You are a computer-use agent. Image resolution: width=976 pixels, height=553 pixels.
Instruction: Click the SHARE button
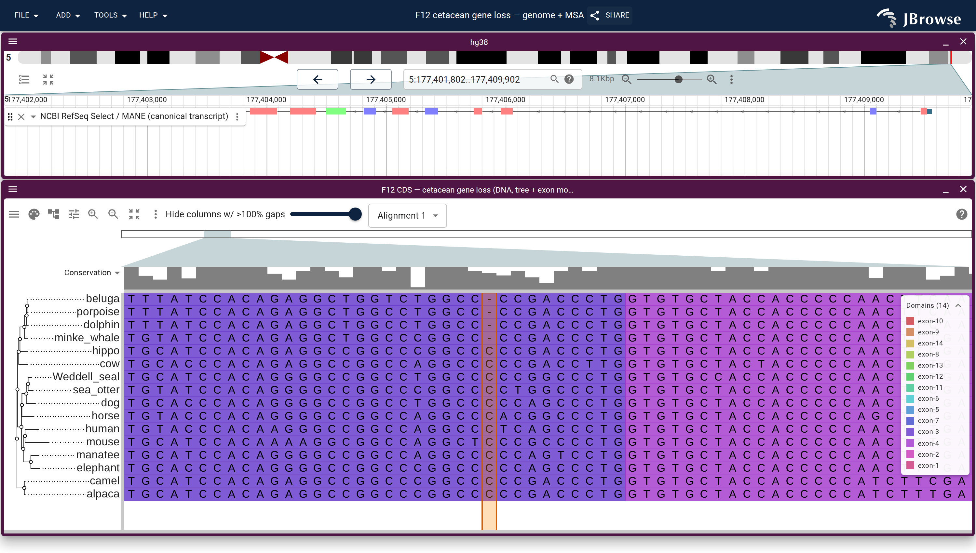(x=610, y=15)
